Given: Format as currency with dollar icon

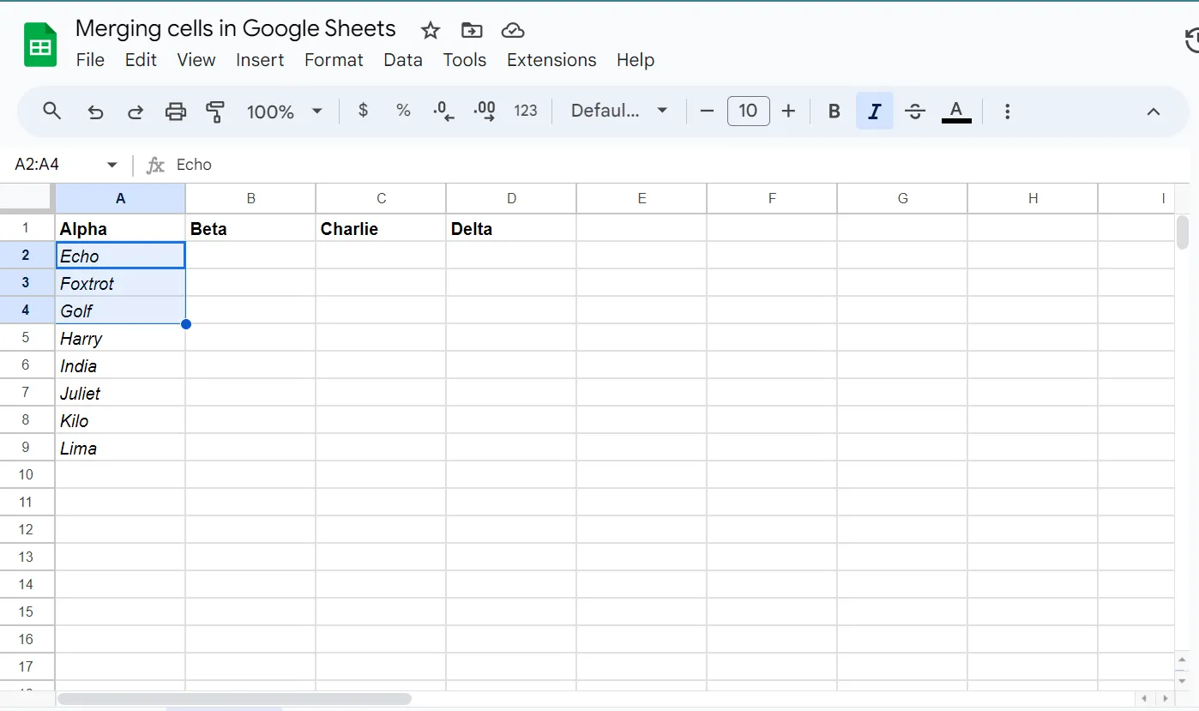Looking at the screenshot, I should [364, 111].
